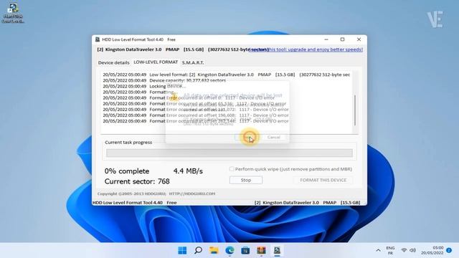Open File Explorer from the taskbar
Image resolution: width=459 pixels, height=258 pixels.
coord(214,250)
